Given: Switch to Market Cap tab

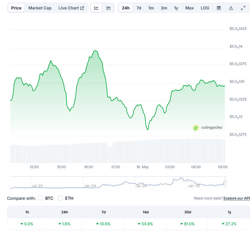Looking at the screenshot, I should tap(40, 8).
